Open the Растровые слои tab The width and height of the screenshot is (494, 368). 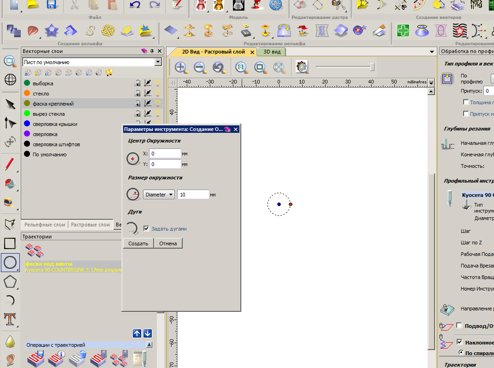click(90, 225)
